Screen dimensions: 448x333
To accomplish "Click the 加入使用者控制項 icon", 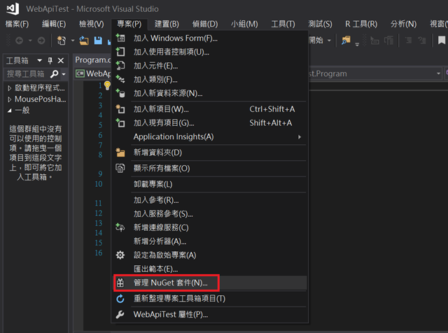I will click(x=120, y=52).
